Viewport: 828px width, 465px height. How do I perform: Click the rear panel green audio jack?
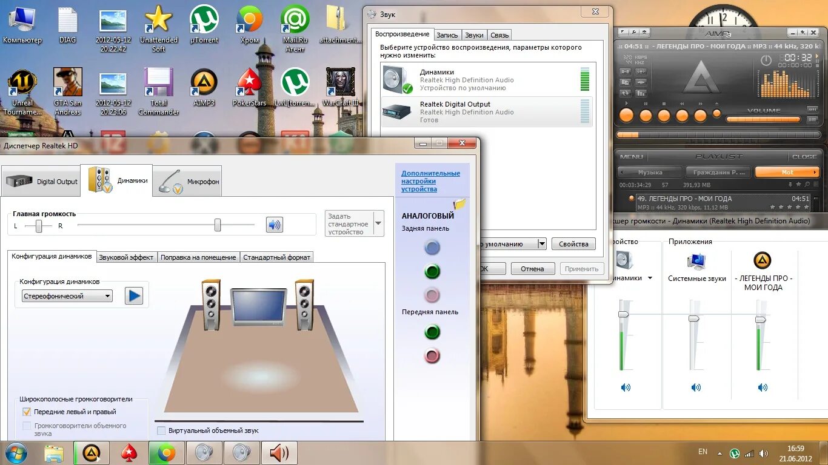[432, 271]
